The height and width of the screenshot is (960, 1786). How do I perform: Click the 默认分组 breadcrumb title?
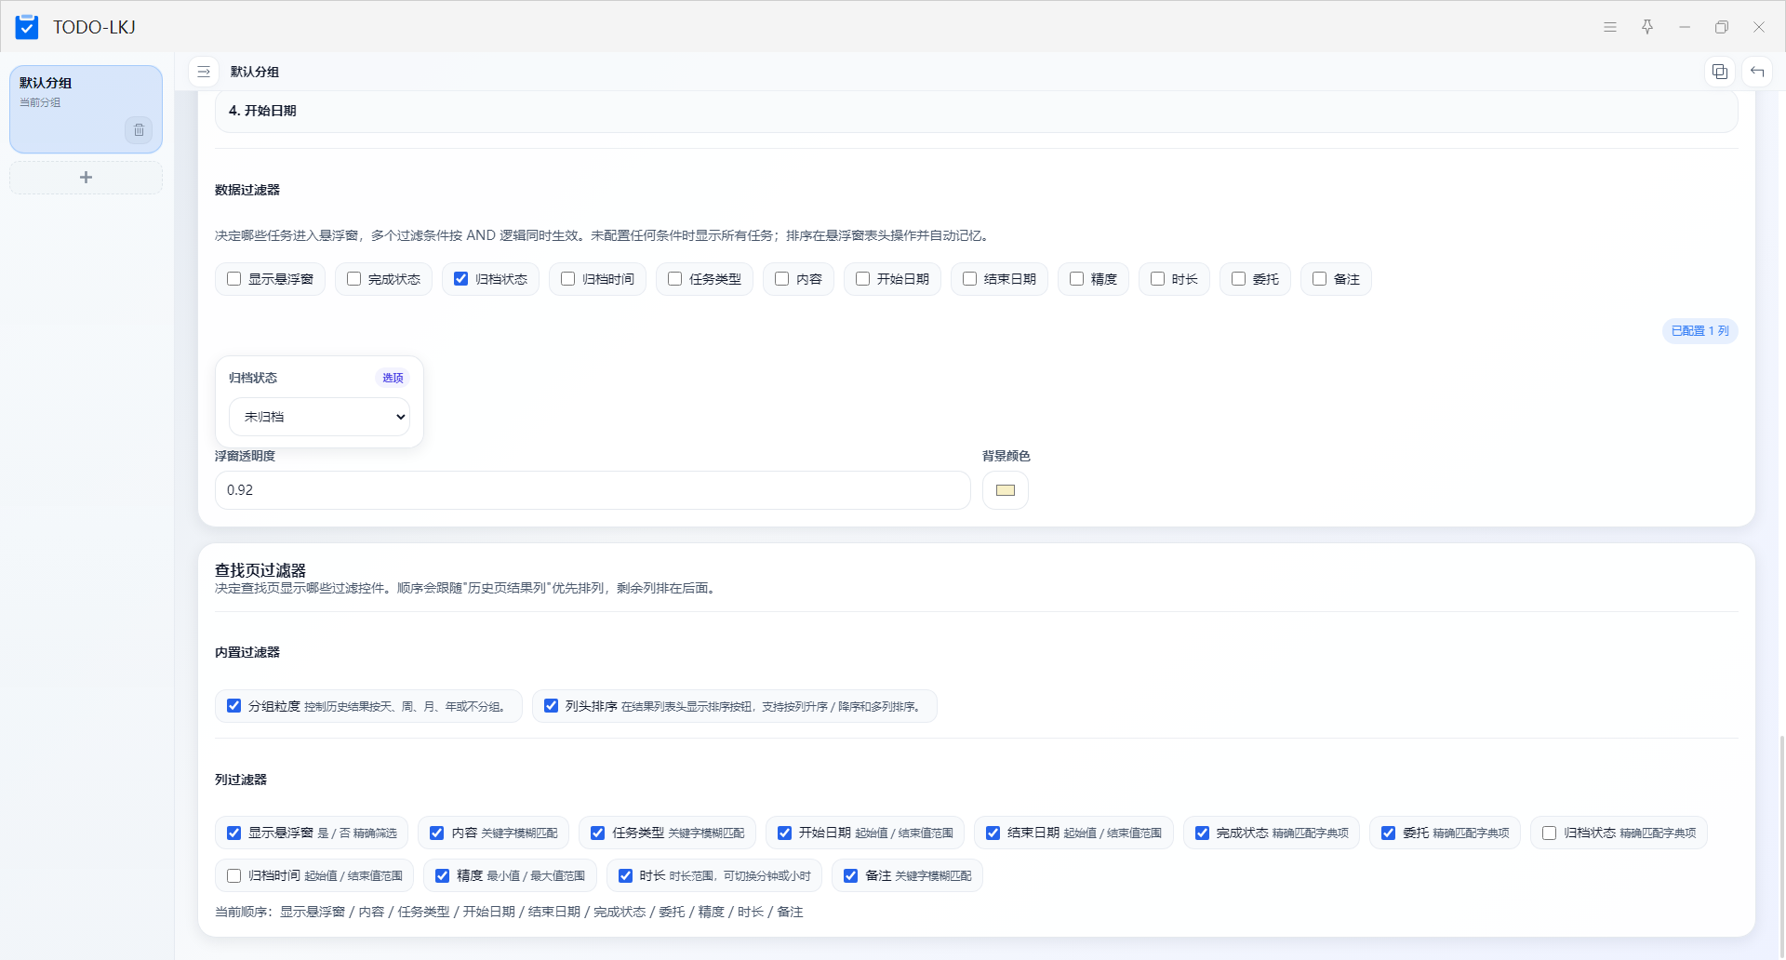[x=255, y=72]
